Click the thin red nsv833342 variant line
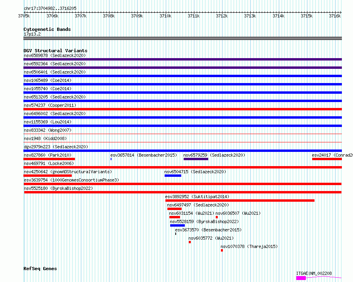Viewport: 353px width, 282px height. tap(182, 134)
